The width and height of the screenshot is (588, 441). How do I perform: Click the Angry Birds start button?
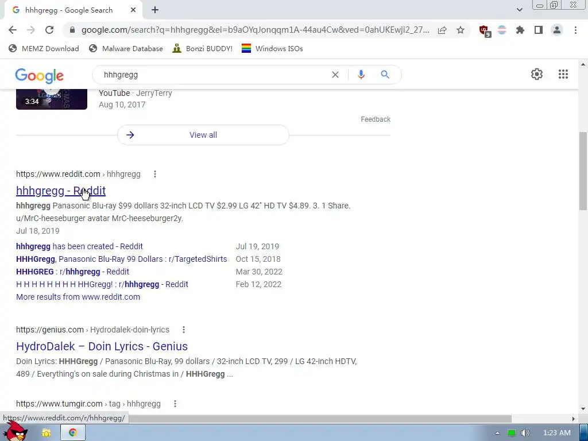[x=17, y=431]
